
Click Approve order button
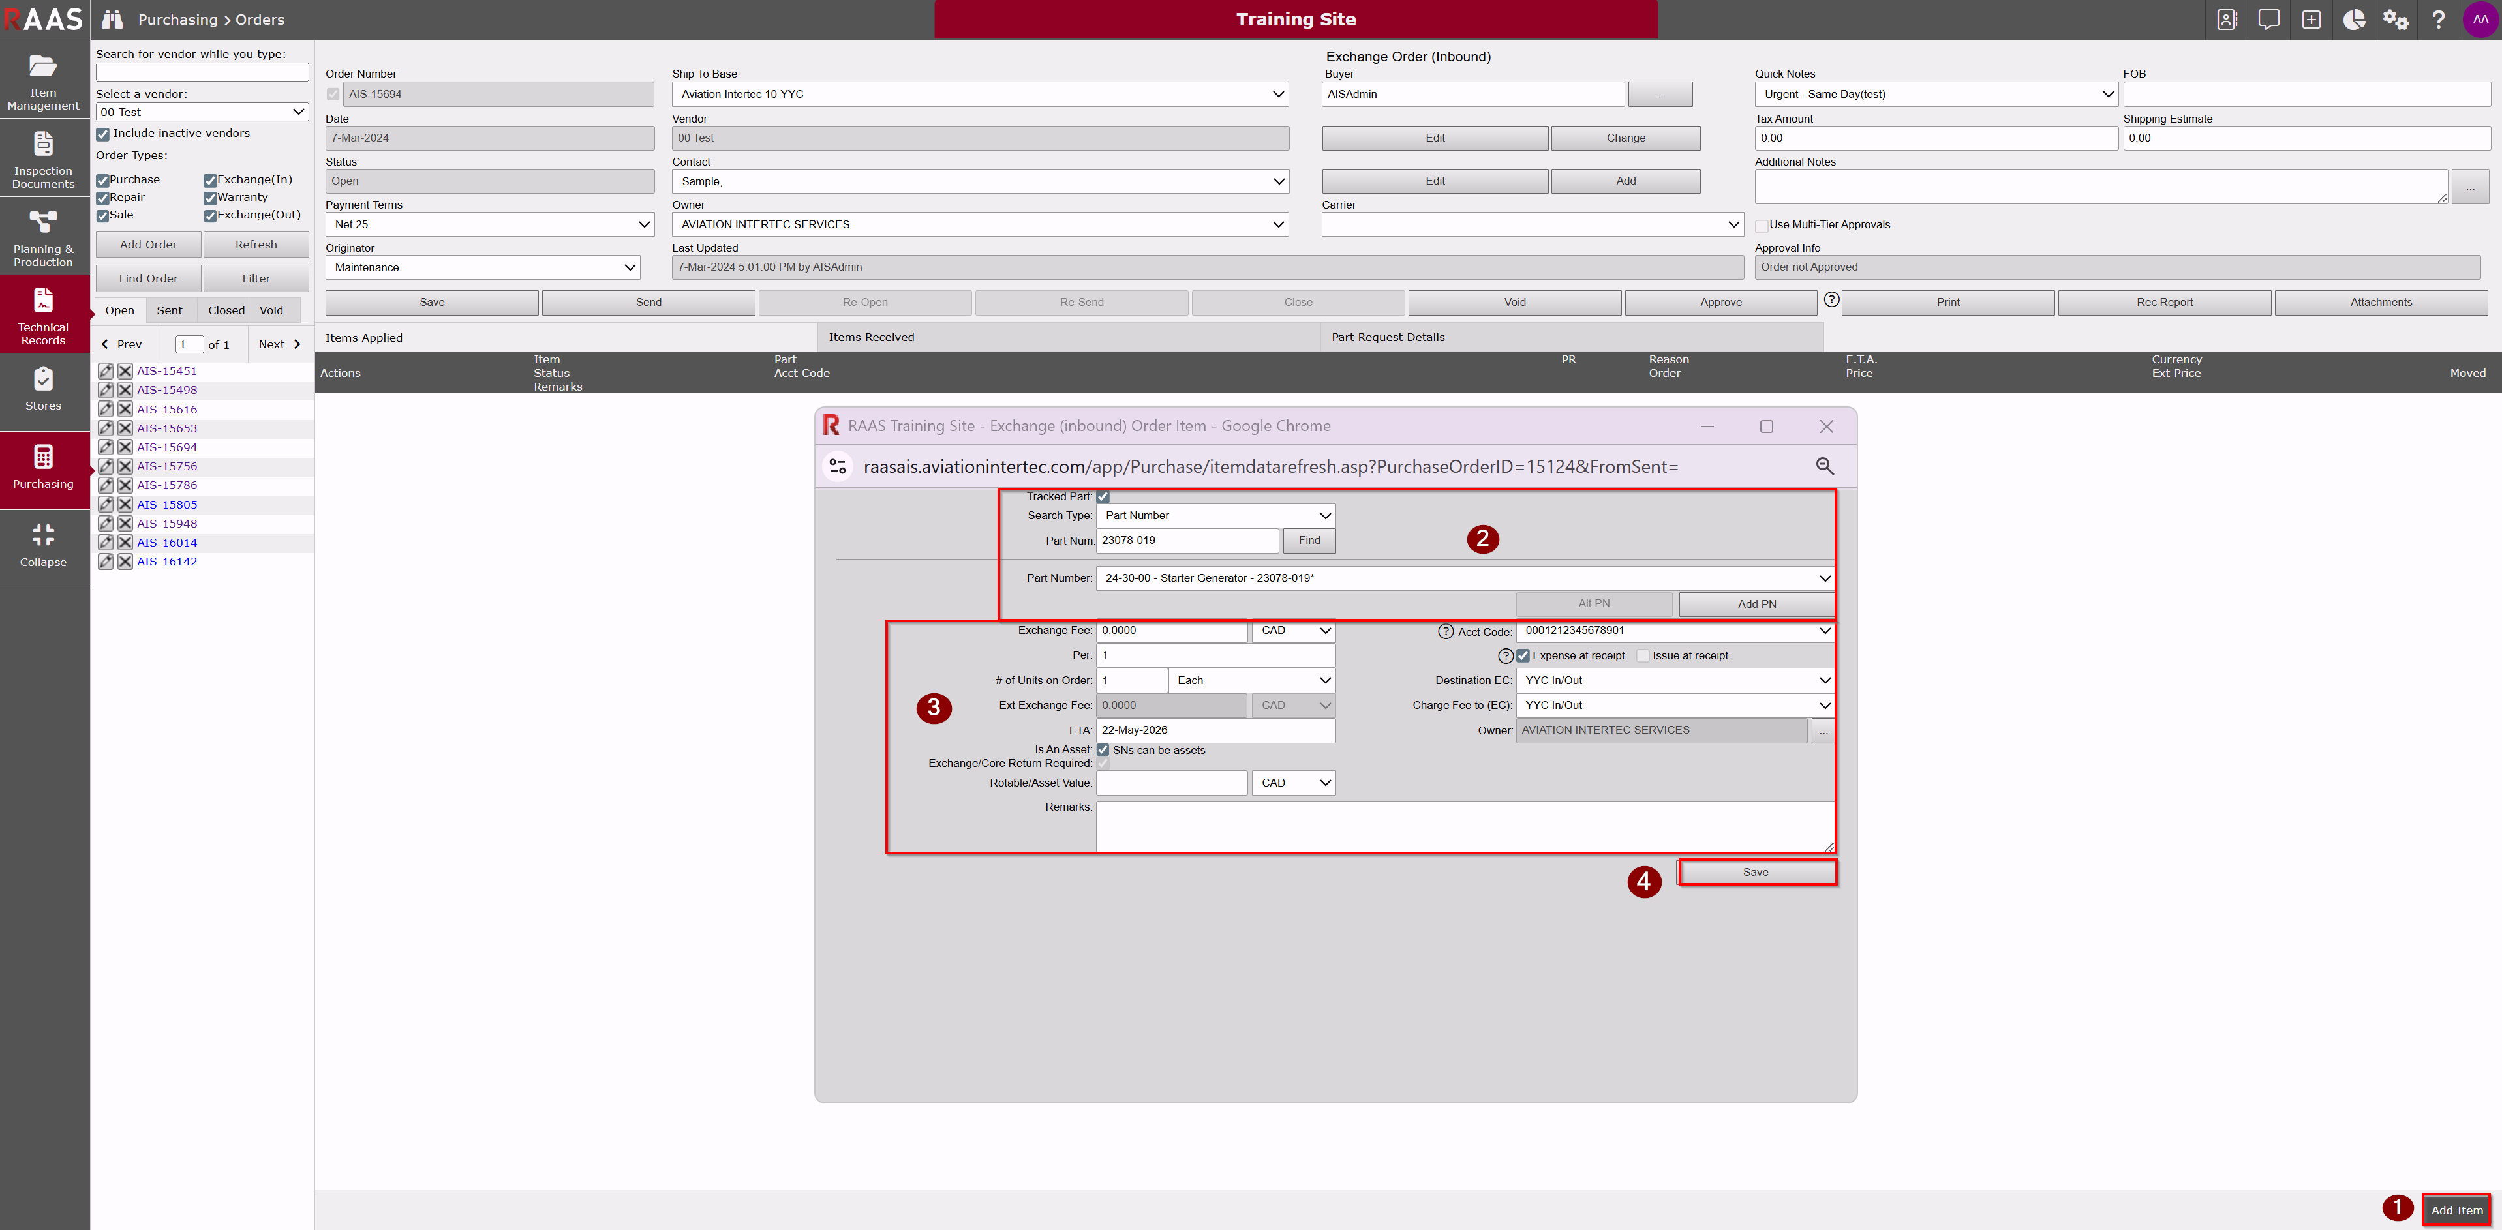click(x=1720, y=303)
